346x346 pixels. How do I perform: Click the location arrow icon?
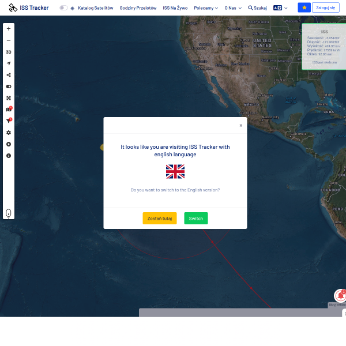(9, 63)
